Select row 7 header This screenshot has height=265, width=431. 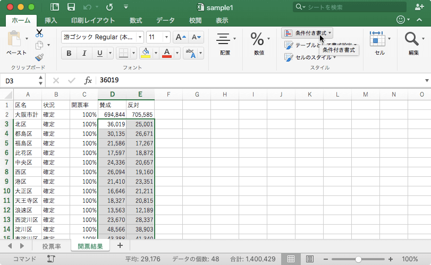pyautogui.click(x=6, y=163)
